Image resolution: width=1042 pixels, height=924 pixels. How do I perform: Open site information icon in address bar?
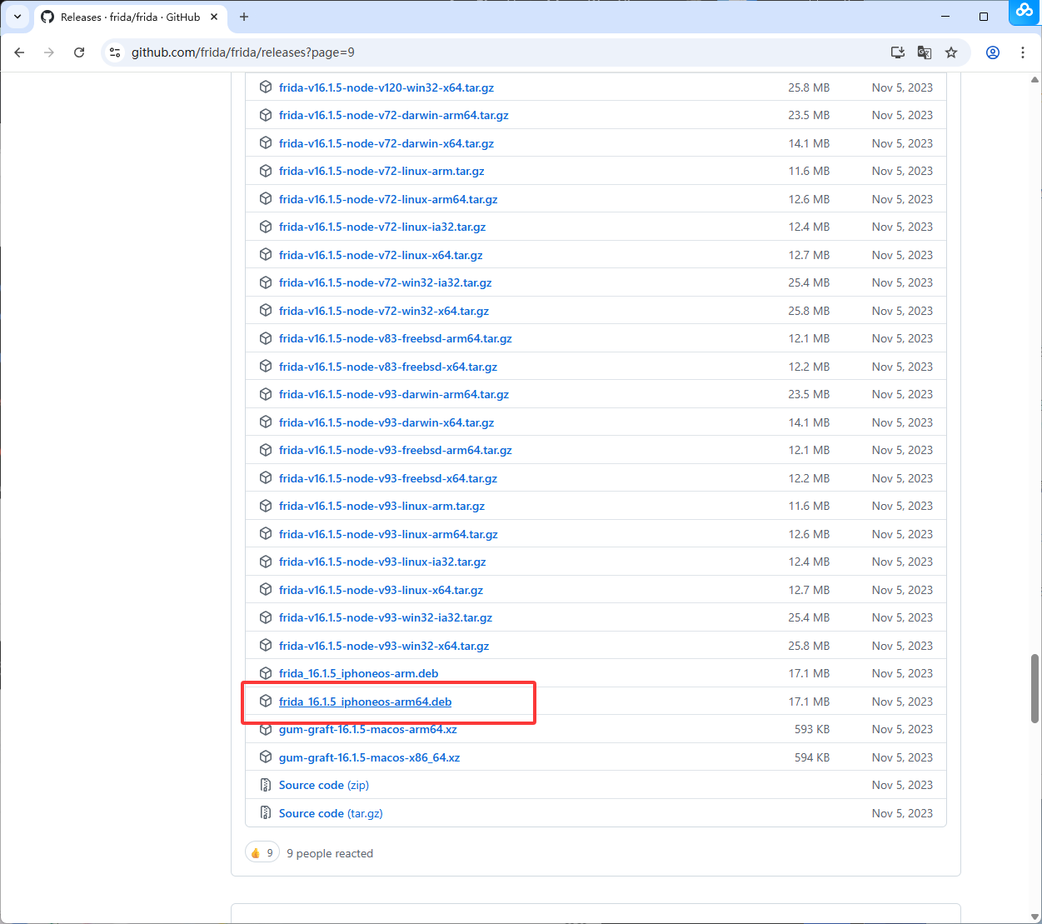(116, 52)
